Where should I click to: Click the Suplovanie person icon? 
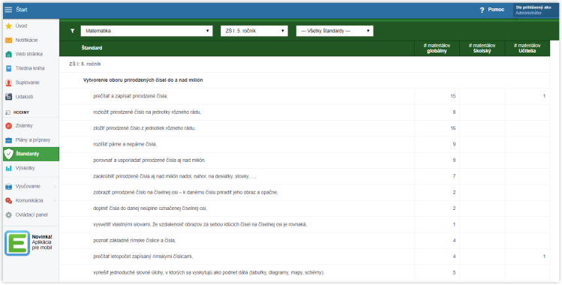8,82
